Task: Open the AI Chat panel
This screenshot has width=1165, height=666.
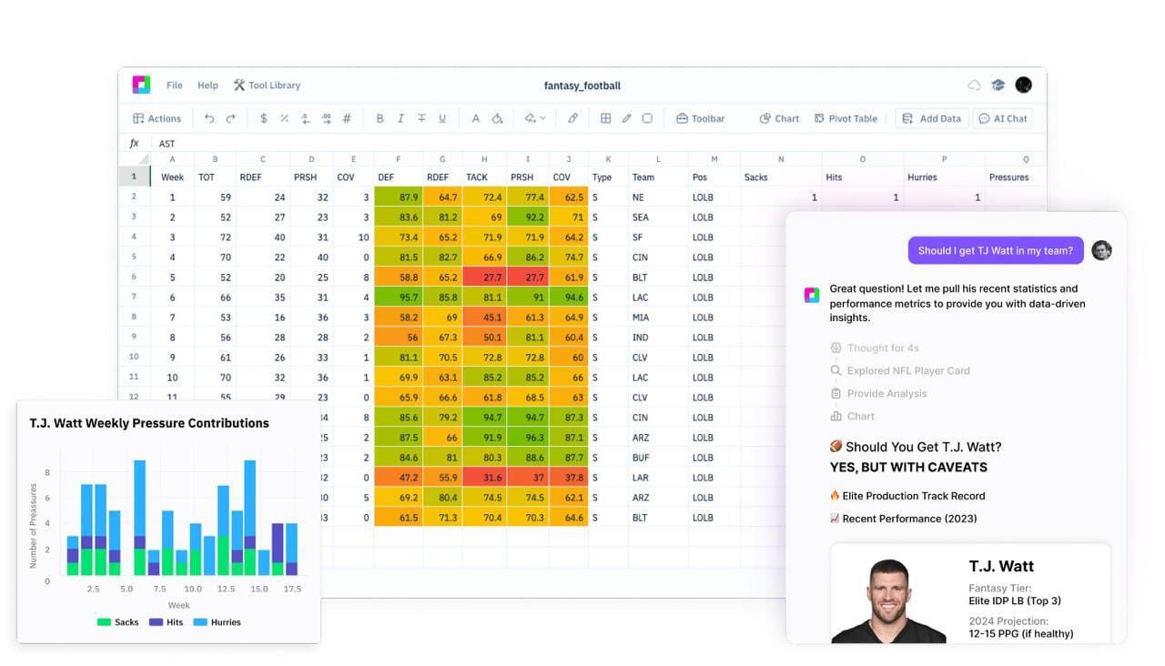Action: [1002, 118]
